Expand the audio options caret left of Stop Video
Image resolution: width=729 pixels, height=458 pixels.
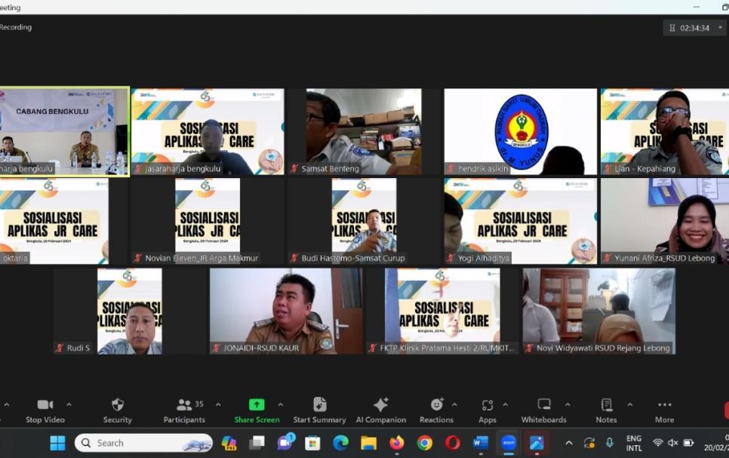pyautogui.click(x=7, y=404)
